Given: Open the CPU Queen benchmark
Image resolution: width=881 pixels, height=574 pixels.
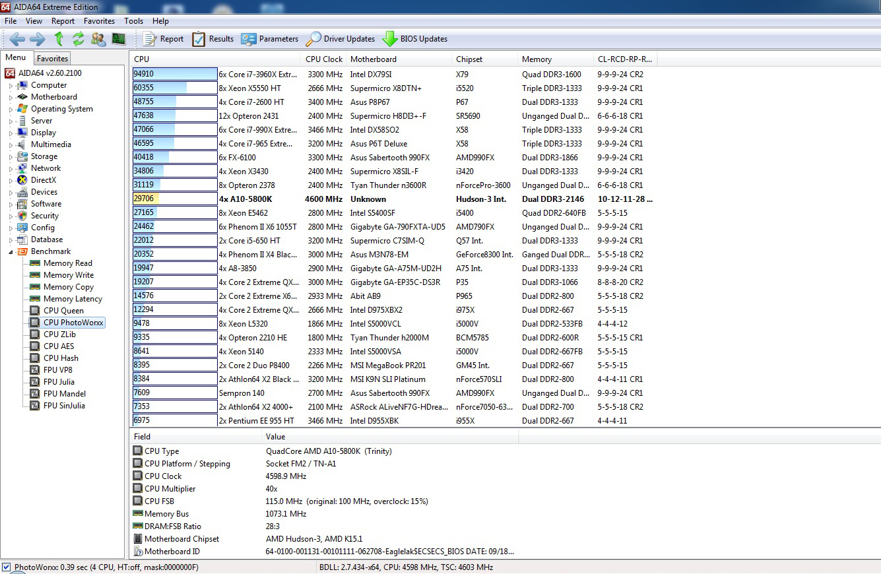Looking at the screenshot, I should pos(64,311).
